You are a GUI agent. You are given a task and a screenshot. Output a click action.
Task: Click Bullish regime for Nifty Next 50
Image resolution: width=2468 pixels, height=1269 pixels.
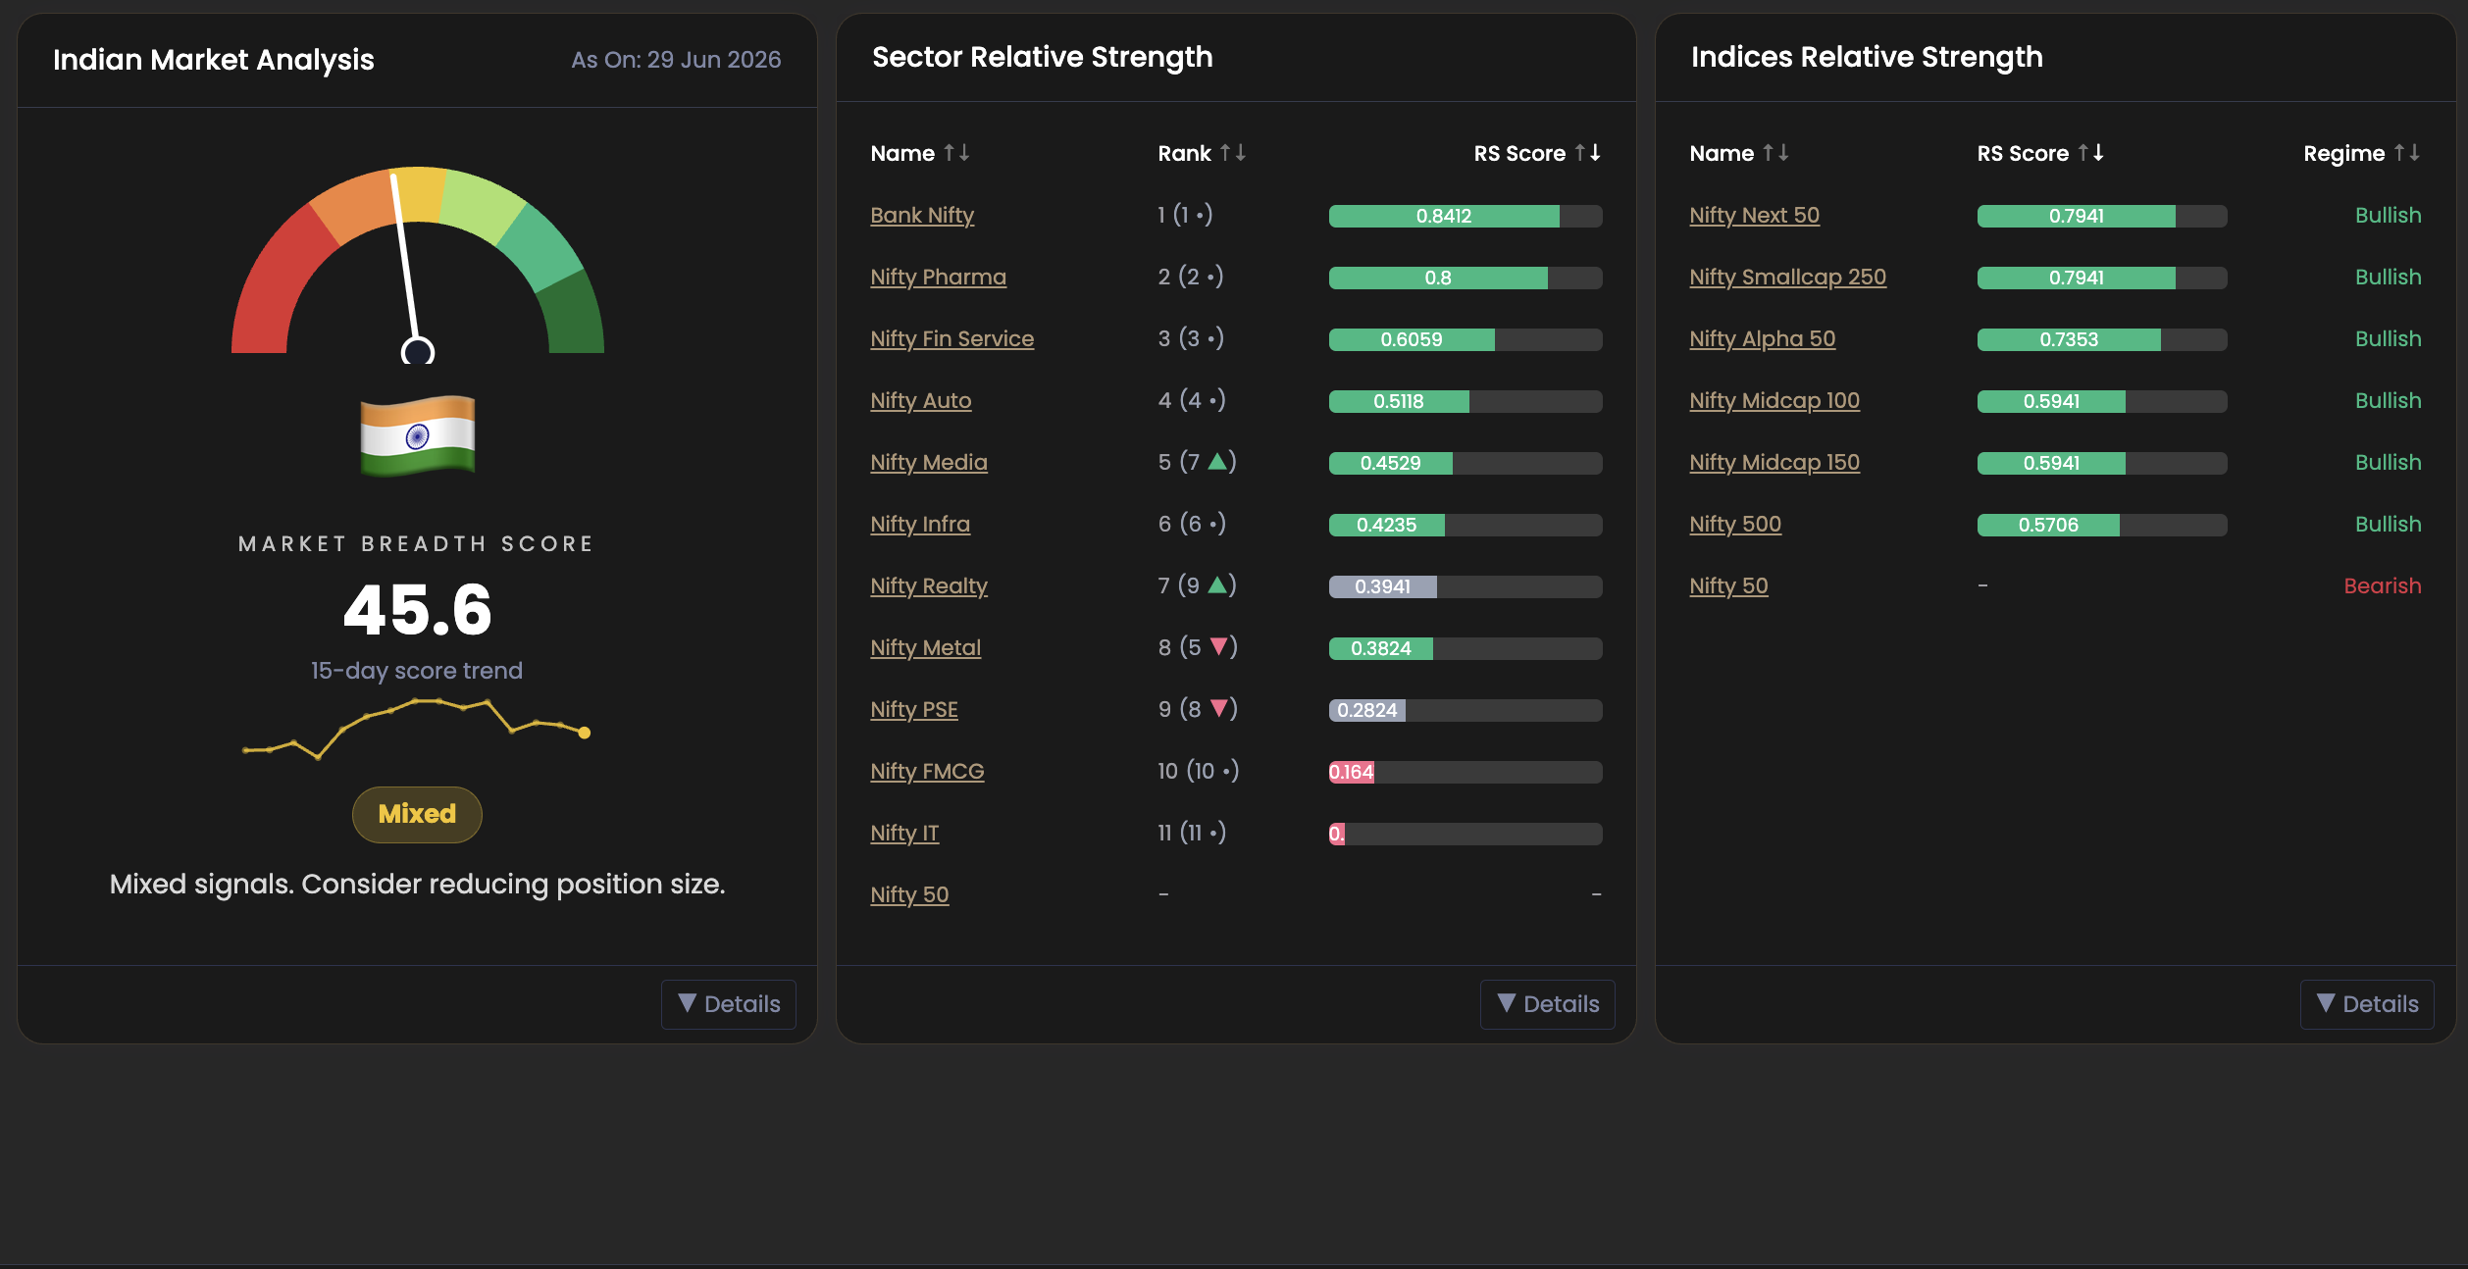(x=2388, y=215)
